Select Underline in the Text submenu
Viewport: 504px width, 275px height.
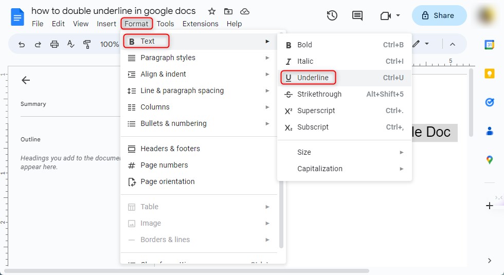click(x=345, y=78)
